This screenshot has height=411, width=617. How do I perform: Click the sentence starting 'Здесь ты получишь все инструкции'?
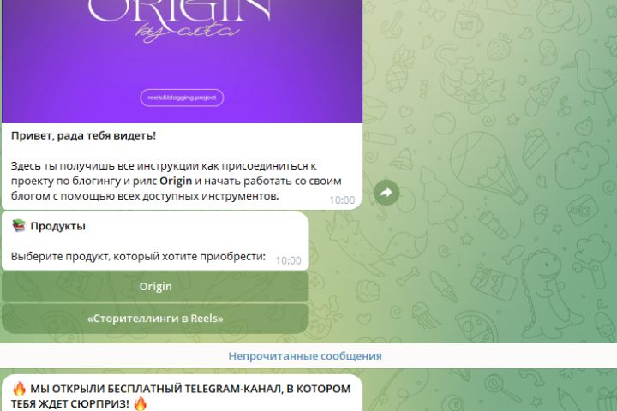point(176,181)
